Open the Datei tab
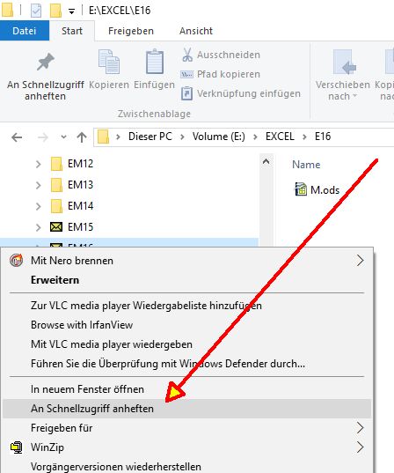Screen dimensions: 394x473 [25, 31]
